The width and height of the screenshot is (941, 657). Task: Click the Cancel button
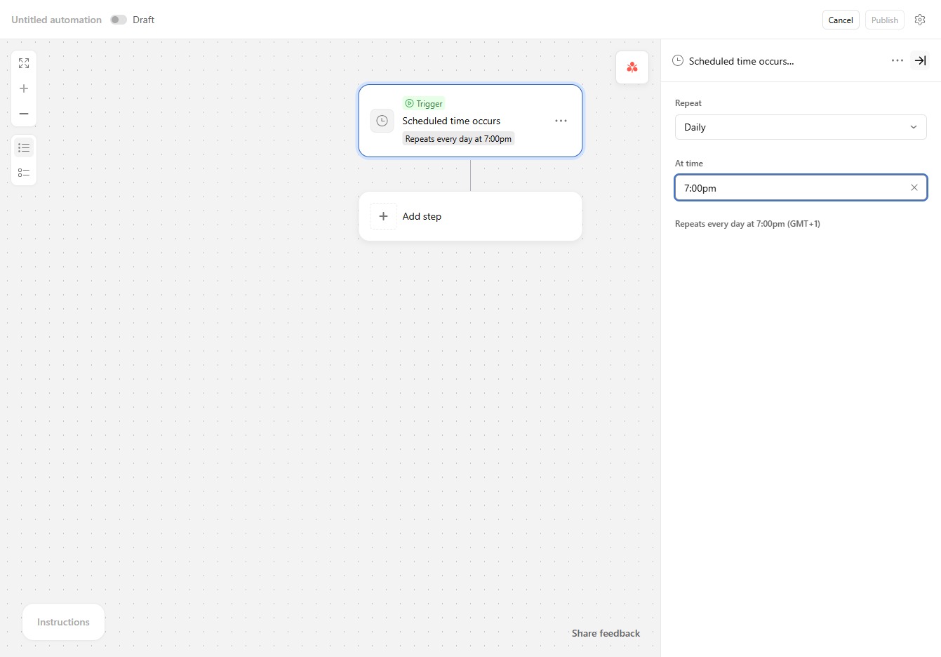pyautogui.click(x=841, y=20)
